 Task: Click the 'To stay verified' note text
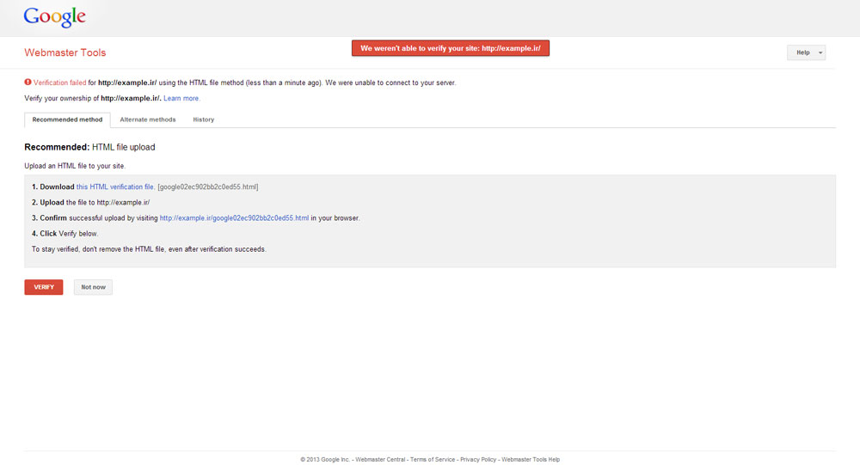149,249
